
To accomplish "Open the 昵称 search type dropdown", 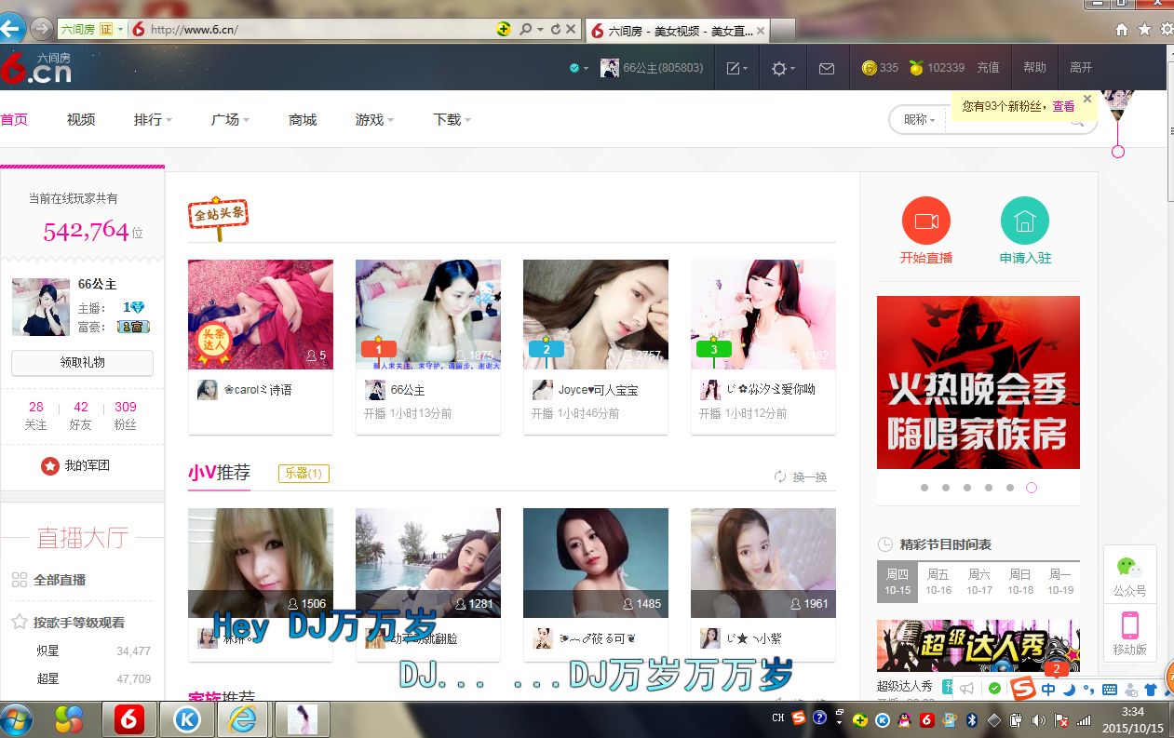I will [919, 119].
